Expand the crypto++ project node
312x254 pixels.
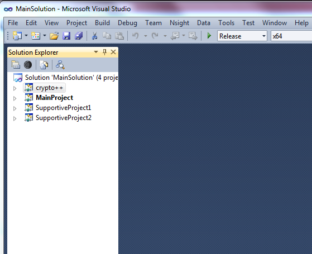[15, 88]
